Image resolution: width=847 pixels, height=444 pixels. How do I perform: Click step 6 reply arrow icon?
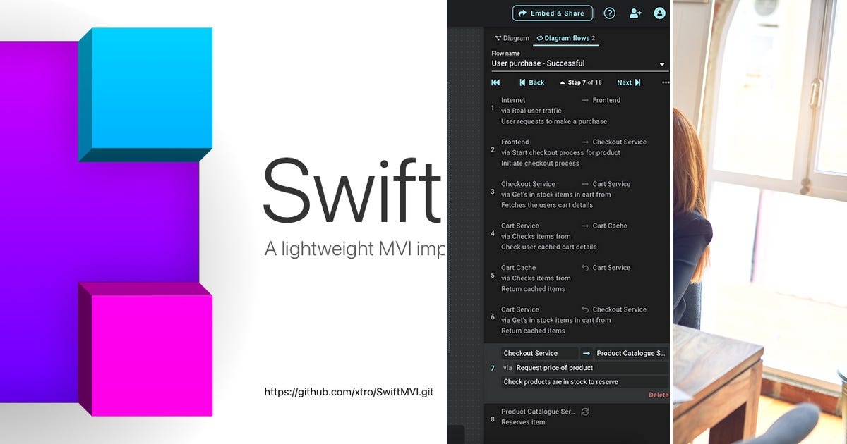point(585,309)
